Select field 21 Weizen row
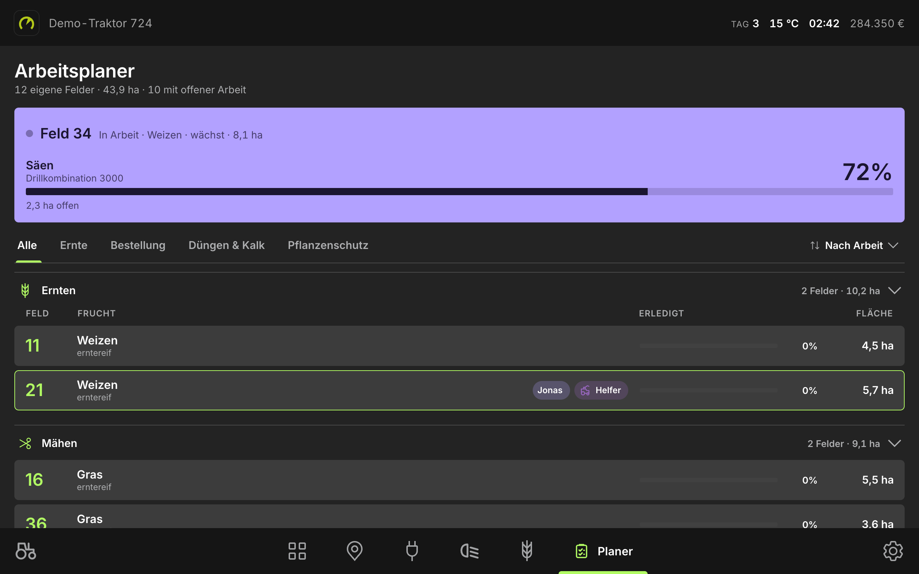This screenshot has width=919, height=574. point(459,390)
